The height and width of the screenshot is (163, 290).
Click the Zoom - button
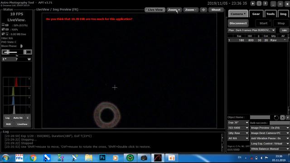point(191,10)
